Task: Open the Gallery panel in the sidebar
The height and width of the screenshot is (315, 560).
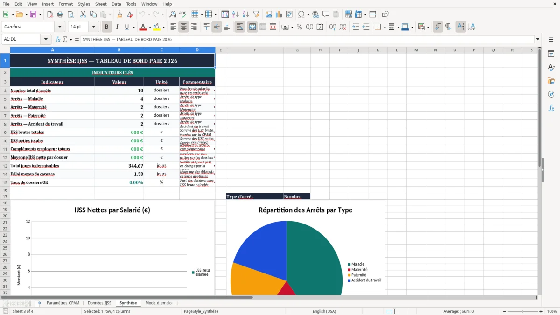Action: pos(551,81)
